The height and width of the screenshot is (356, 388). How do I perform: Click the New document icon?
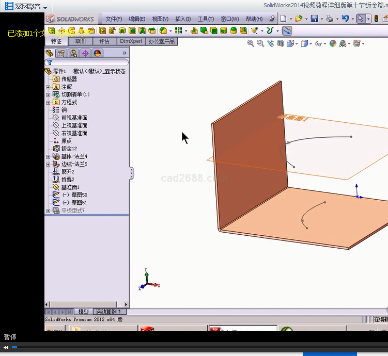coord(283,19)
